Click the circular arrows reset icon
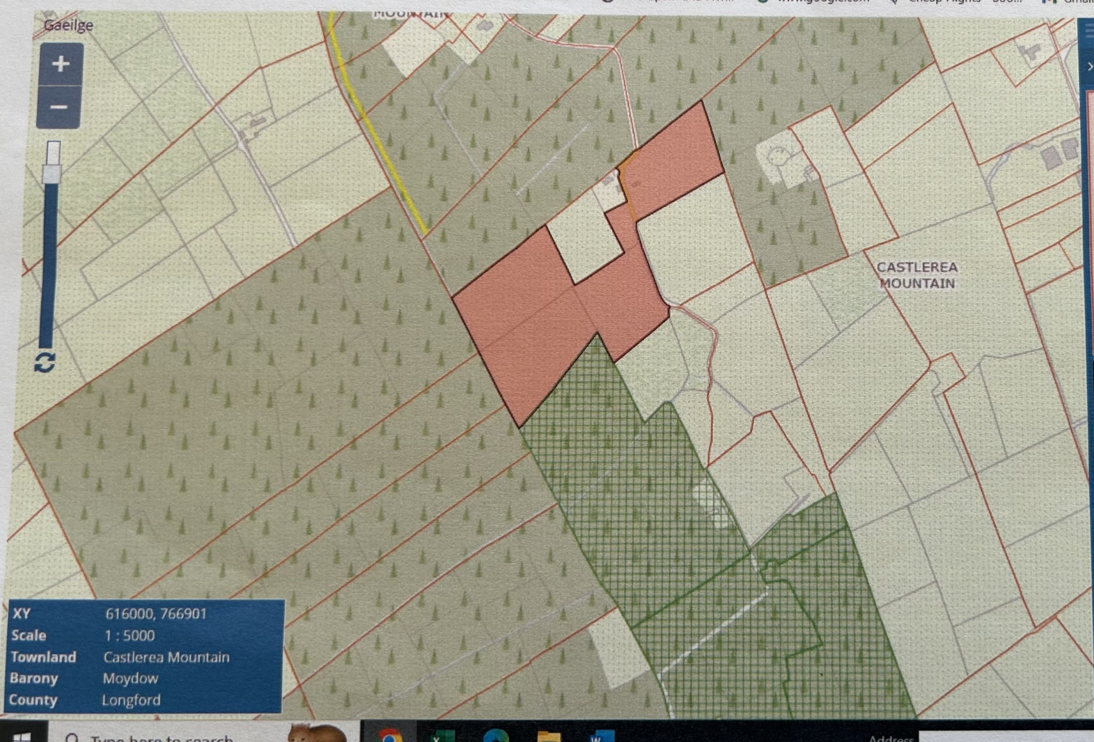The width and height of the screenshot is (1094, 742). pos(45,363)
